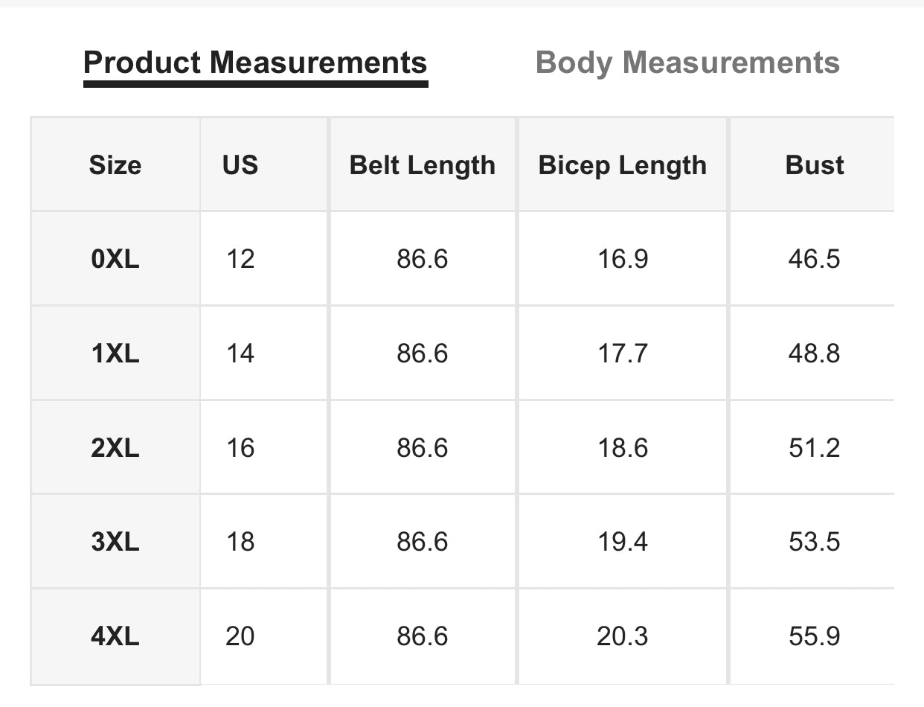Click the Bust column header

pyautogui.click(x=814, y=164)
